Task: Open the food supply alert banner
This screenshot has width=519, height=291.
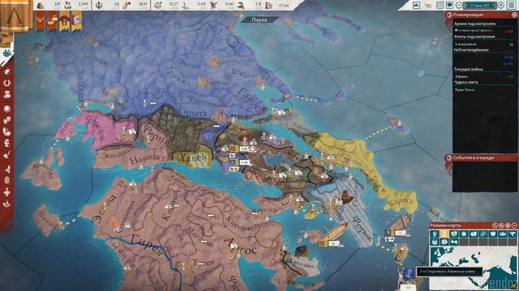Action: point(52,21)
